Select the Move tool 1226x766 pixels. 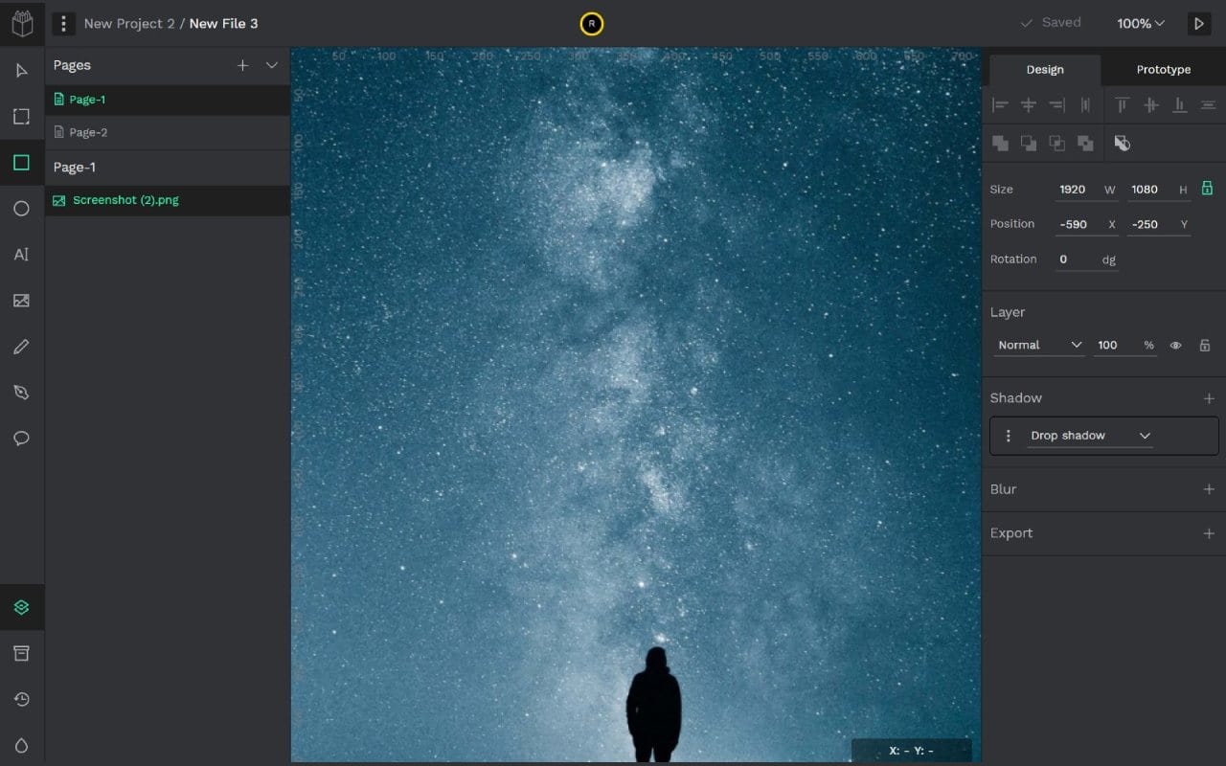click(21, 69)
